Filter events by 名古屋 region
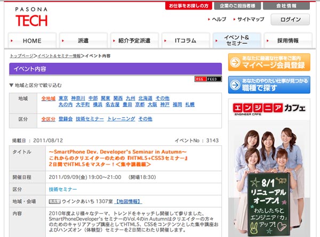 (112, 105)
